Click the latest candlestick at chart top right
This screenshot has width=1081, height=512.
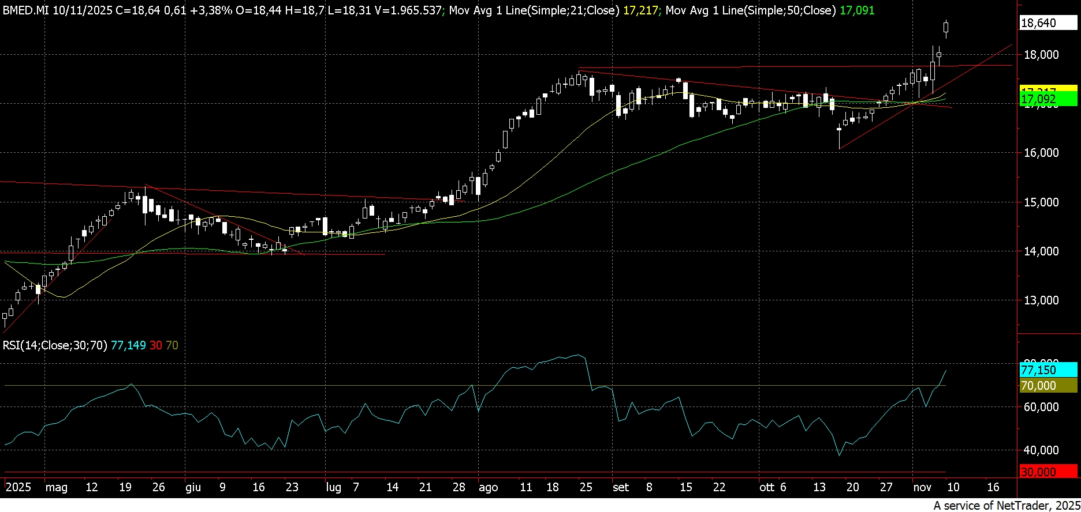(946, 27)
